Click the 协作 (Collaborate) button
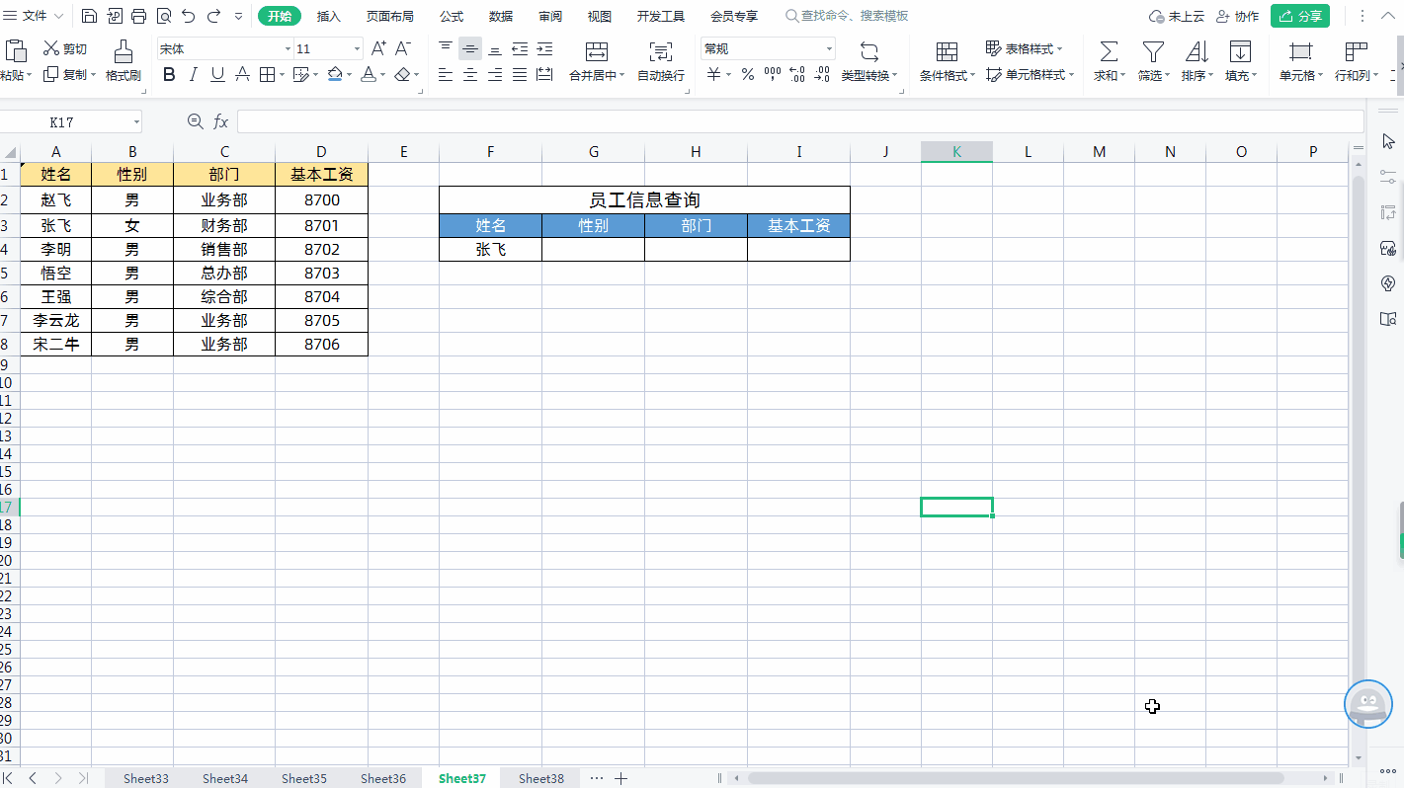 click(1237, 16)
